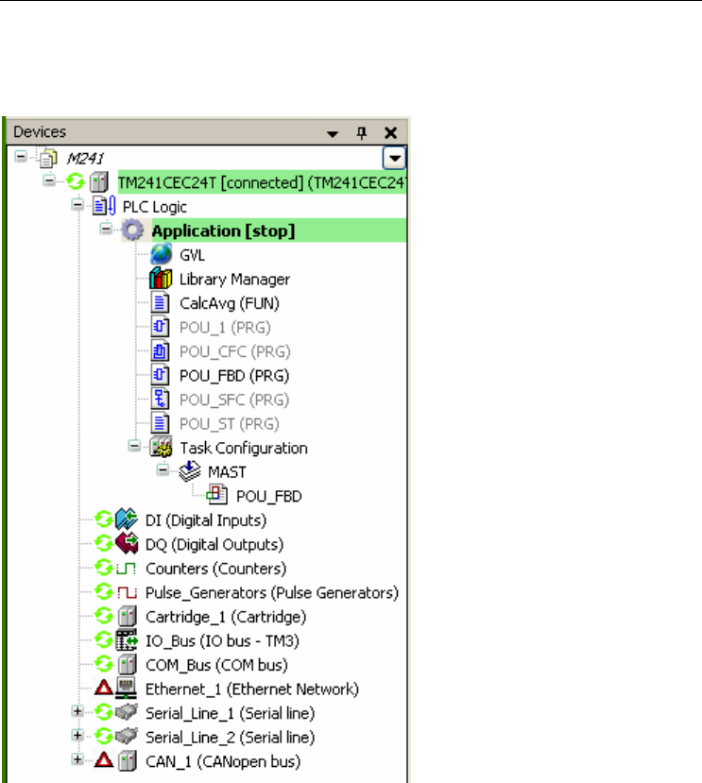
Task: Click the M241 project file icon
Action: 48,158
